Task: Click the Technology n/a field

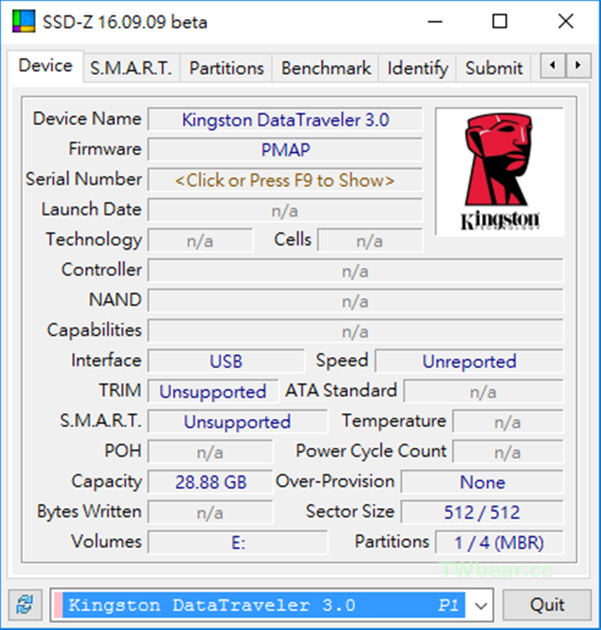Action: tap(200, 241)
